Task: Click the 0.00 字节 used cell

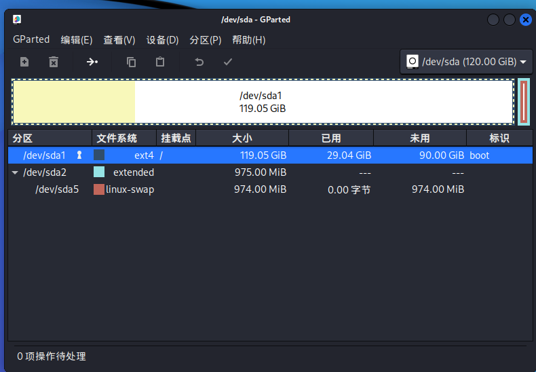Action: tap(349, 190)
